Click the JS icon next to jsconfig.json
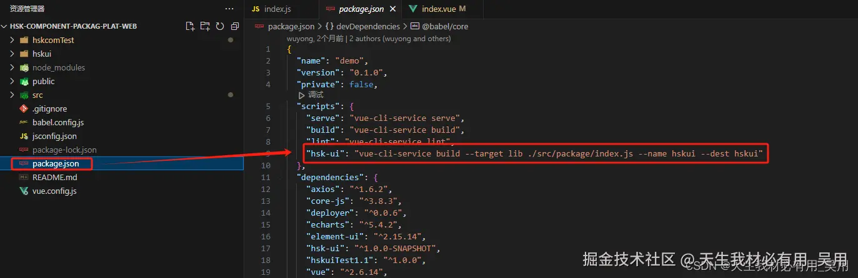Screen dimensions: 858x278 (x=24, y=136)
